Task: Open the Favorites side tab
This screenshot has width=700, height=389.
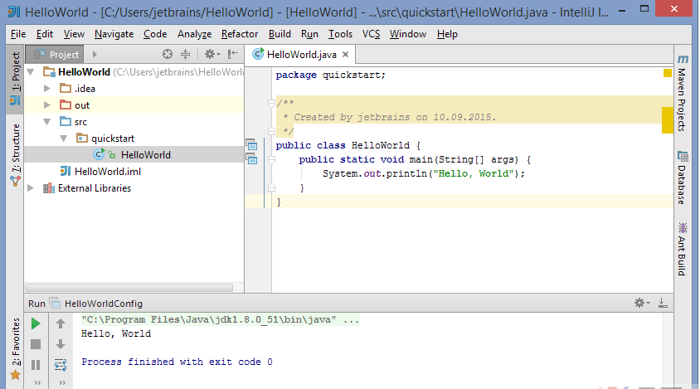Action: coord(15,349)
